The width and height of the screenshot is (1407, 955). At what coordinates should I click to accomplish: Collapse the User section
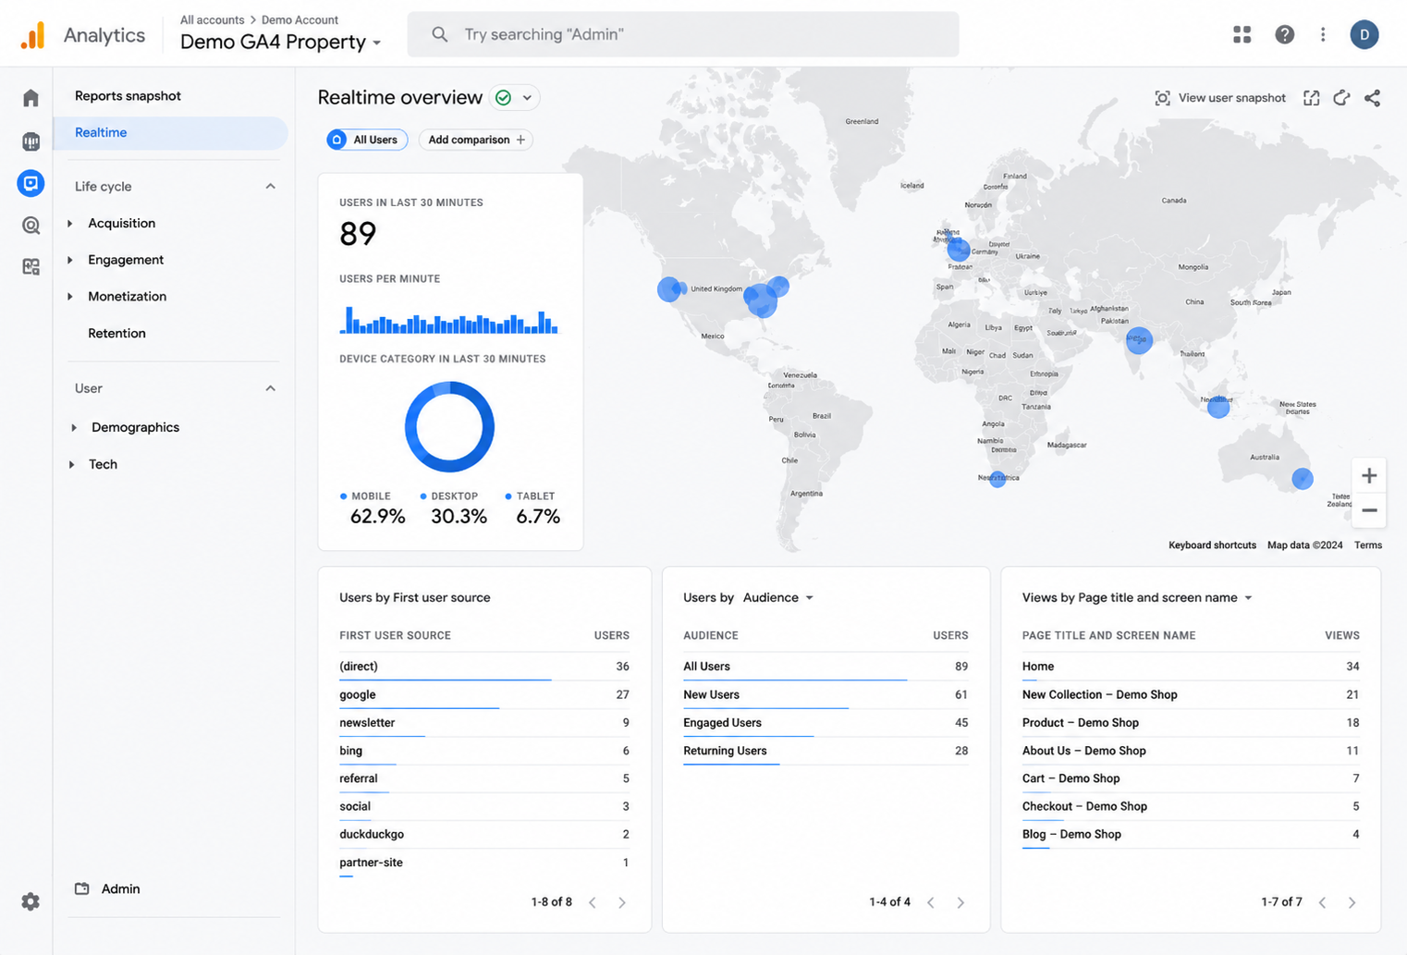point(270,388)
